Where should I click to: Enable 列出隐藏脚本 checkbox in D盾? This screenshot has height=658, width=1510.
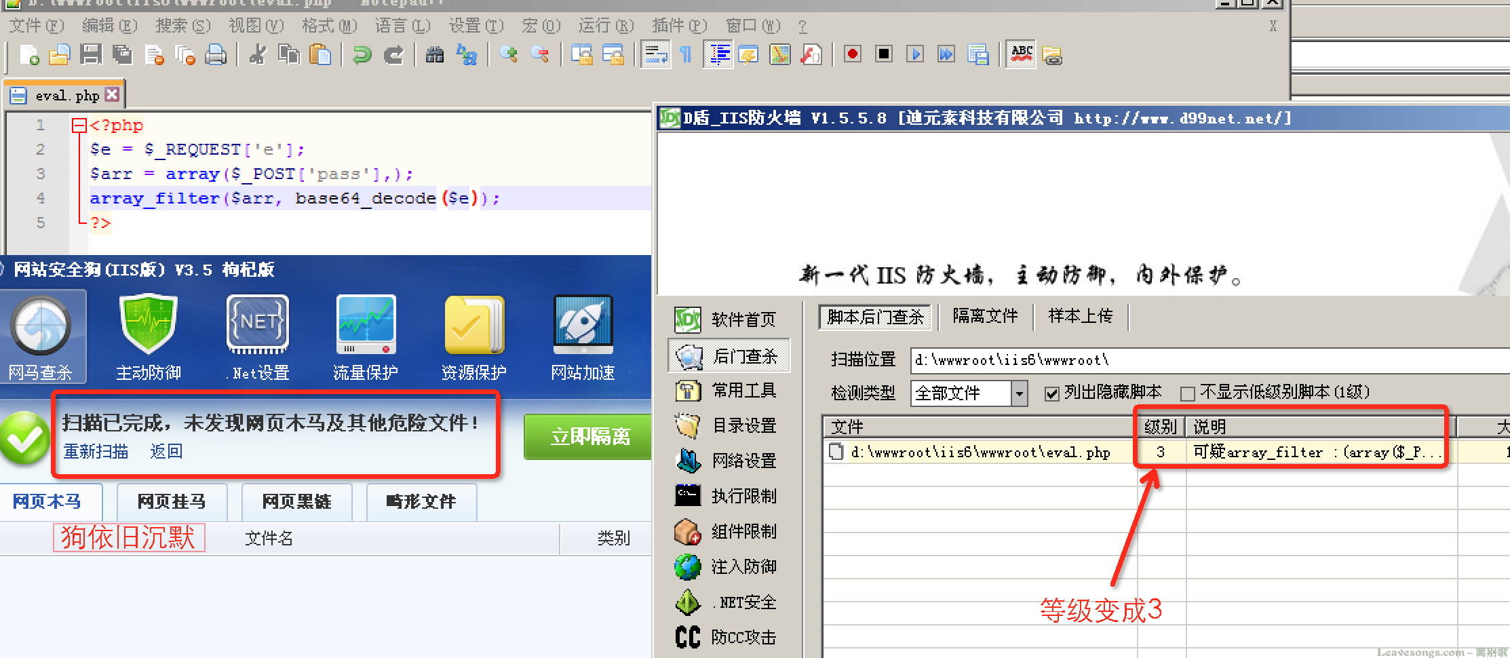(1051, 393)
